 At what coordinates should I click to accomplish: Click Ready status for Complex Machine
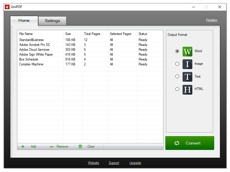pyautogui.click(x=143, y=64)
